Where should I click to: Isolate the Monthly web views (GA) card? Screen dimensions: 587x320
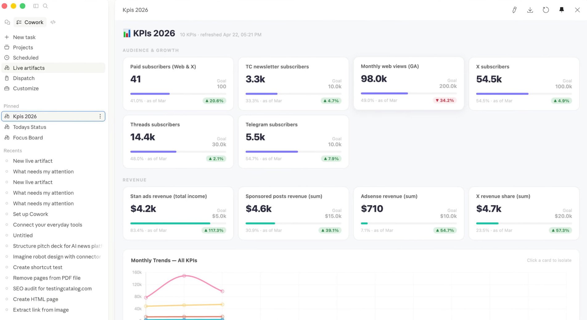tap(408, 83)
